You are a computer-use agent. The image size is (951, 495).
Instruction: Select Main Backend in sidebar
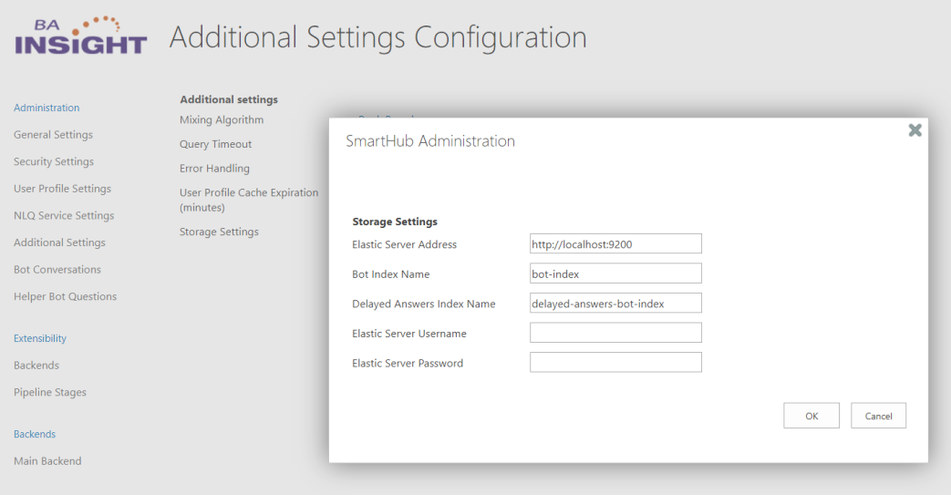pos(47,461)
